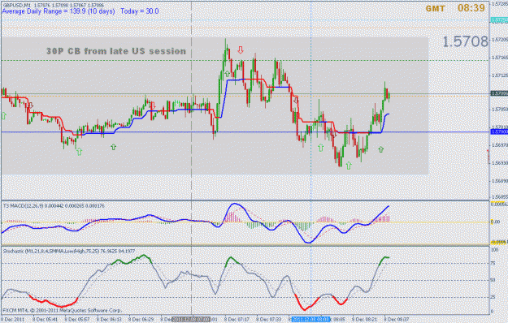This screenshot has width=508, height=323.
Task: Click the '75' level on the Stochastic scale
Action: point(493,263)
